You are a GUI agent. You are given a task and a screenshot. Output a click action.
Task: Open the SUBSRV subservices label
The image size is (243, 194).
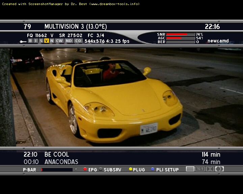pos(112,170)
